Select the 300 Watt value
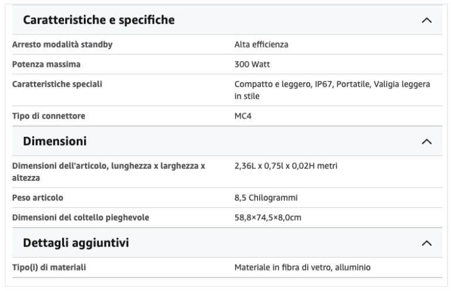The image size is (451, 291). [252, 64]
